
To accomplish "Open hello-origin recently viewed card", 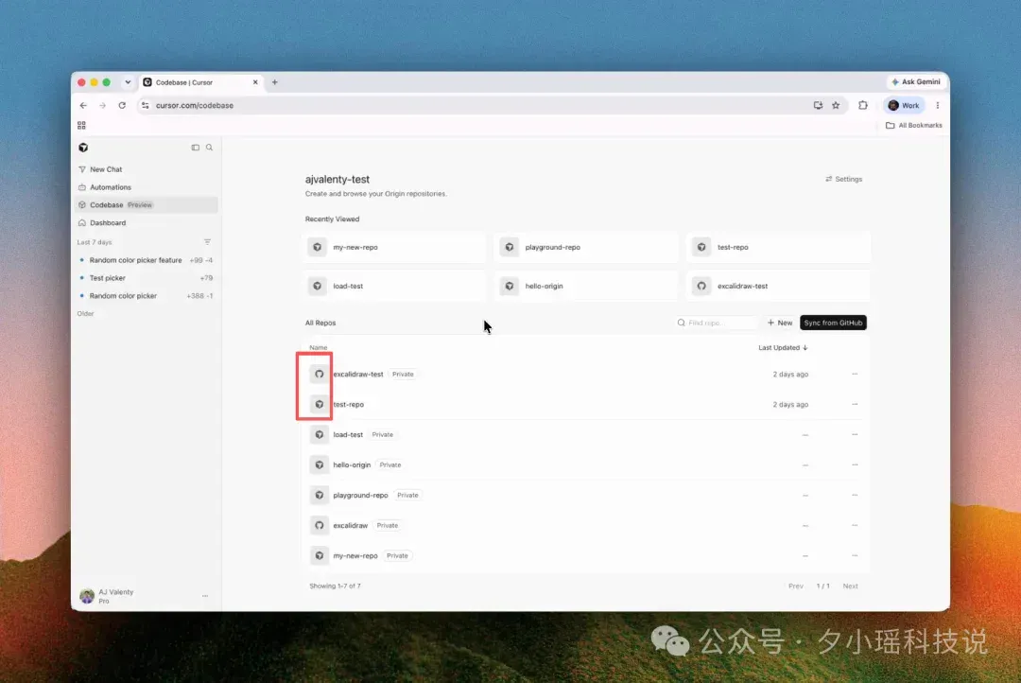I will (x=586, y=286).
